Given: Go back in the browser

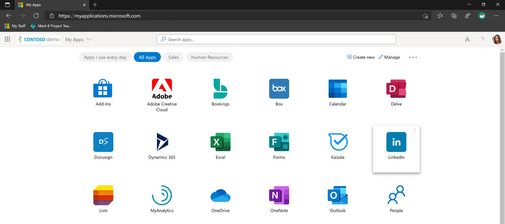Looking at the screenshot, I should tap(9, 16).
